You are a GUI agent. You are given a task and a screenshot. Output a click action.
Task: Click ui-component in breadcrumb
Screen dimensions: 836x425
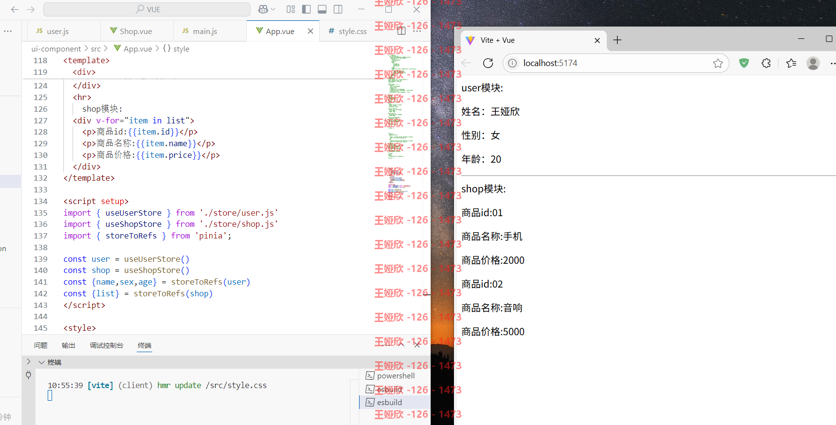56,49
